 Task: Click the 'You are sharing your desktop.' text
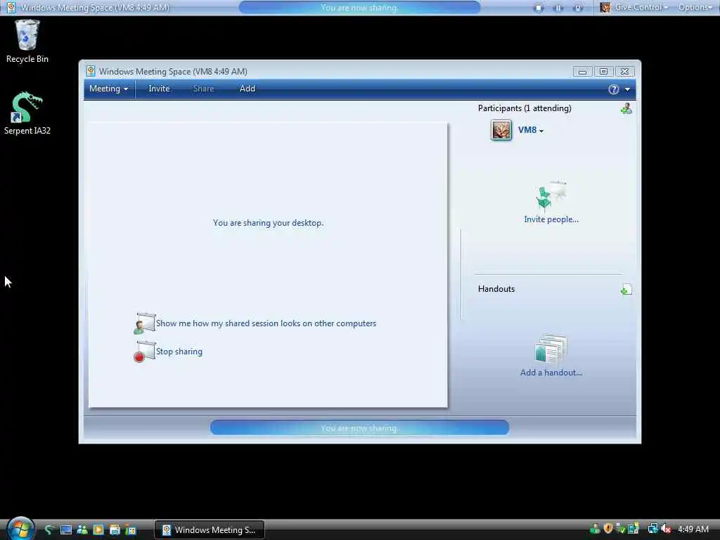coord(268,223)
